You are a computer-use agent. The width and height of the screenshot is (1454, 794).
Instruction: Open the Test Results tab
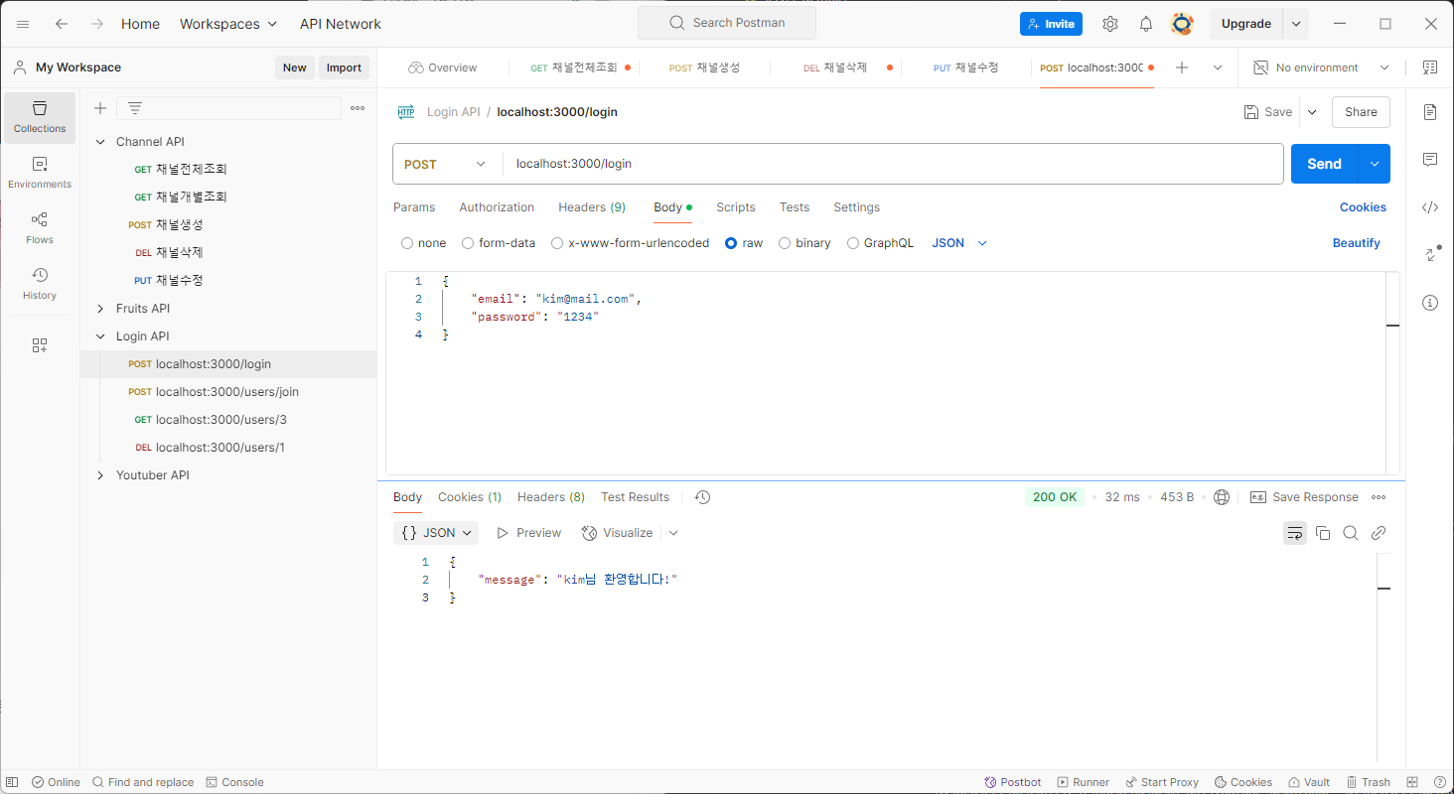click(636, 497)
